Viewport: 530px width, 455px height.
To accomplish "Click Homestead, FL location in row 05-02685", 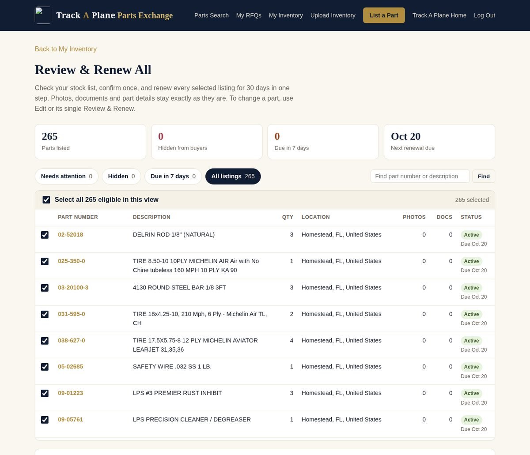I will click(x=341, y=367).
